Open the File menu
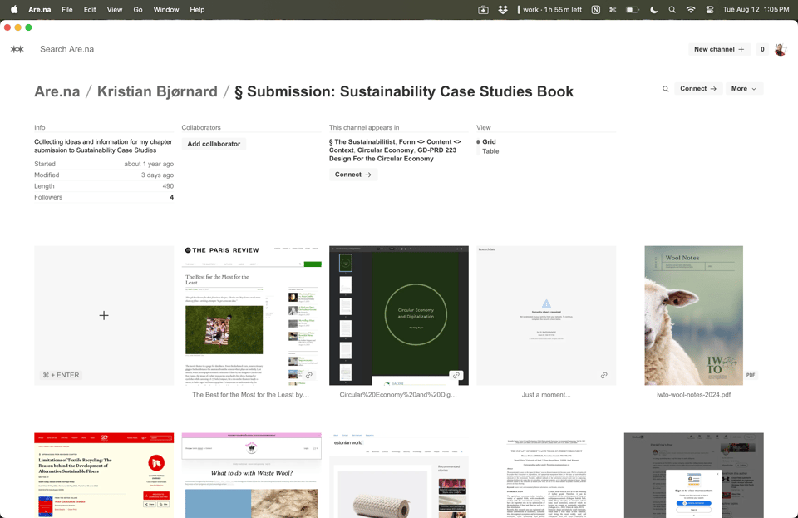 tap(67, 10)
